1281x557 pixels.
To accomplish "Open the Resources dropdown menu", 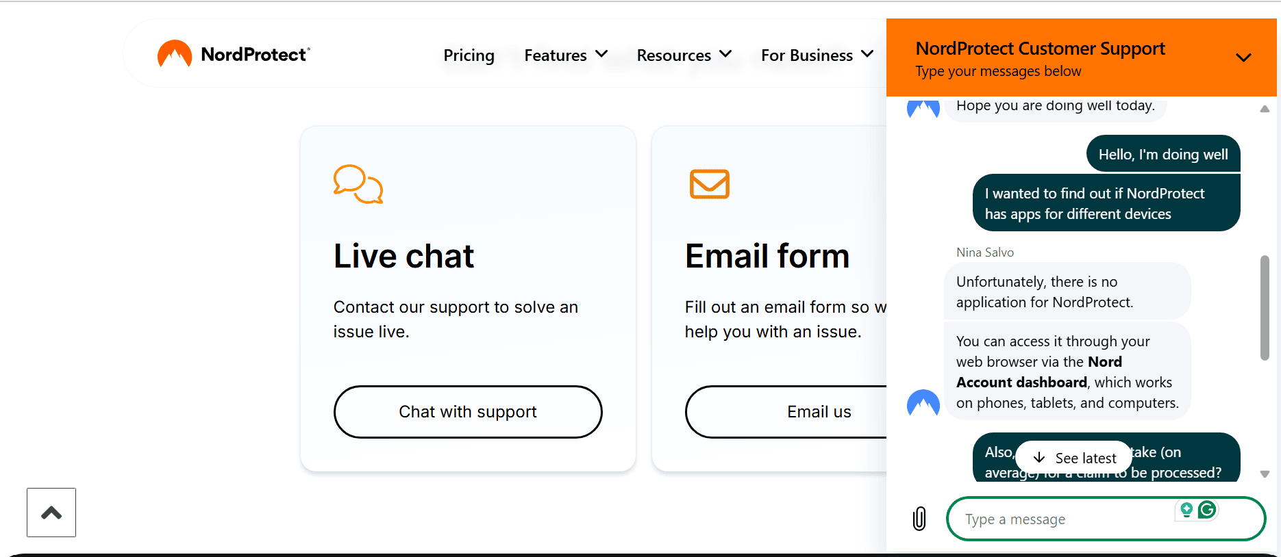I will (684, 55).
